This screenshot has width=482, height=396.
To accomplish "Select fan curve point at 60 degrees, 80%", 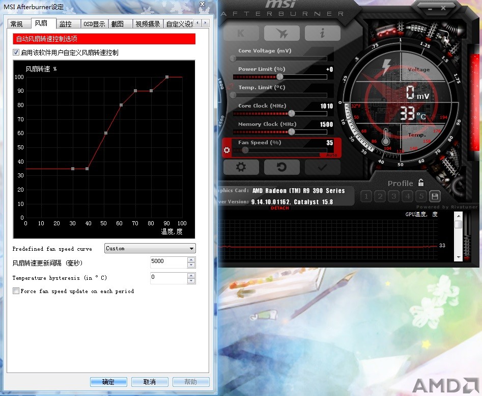I will [121, 105].
